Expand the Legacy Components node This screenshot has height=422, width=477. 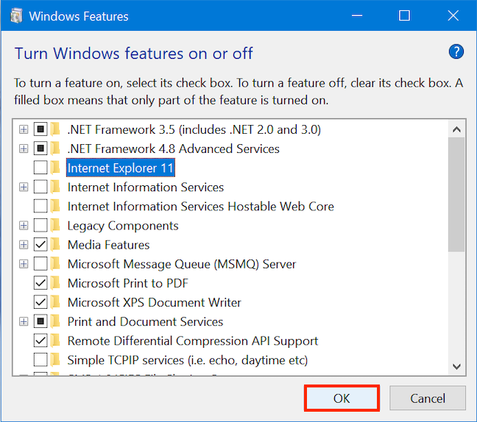pyautogui.click(x=24, y=226)
